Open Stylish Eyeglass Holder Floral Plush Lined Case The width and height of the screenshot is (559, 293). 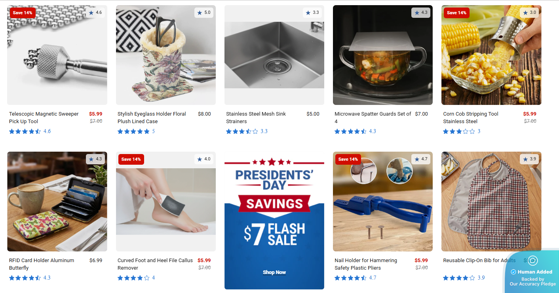(152, 118)
